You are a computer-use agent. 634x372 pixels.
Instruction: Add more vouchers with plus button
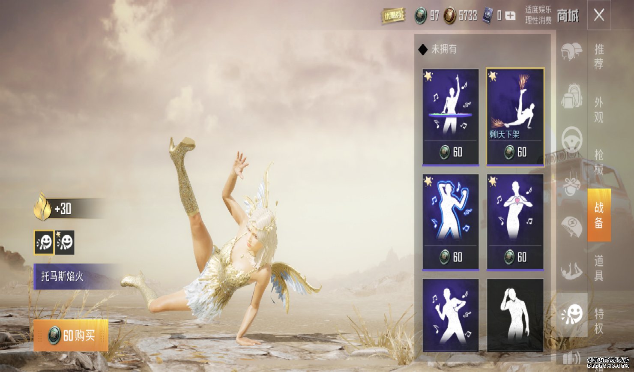click(510, 16)
